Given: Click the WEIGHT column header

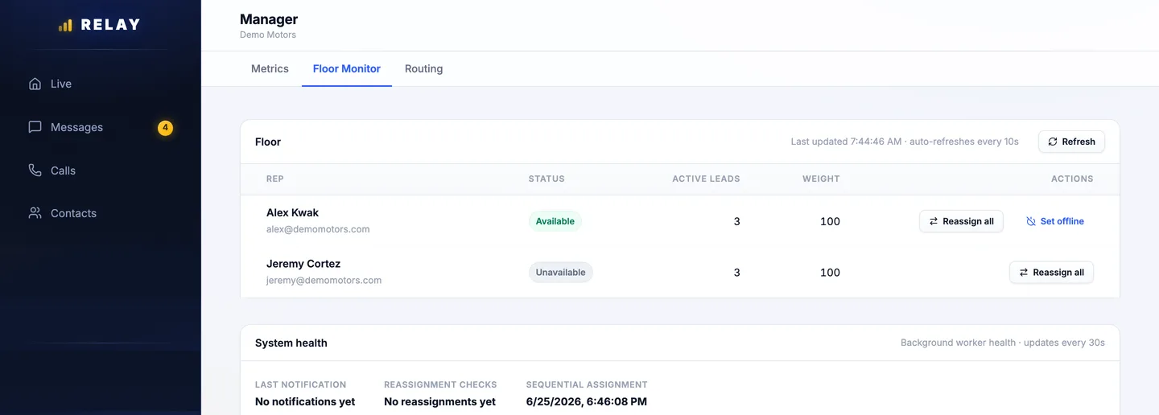Looking at the screenshot, I should (x=821, y=179).
